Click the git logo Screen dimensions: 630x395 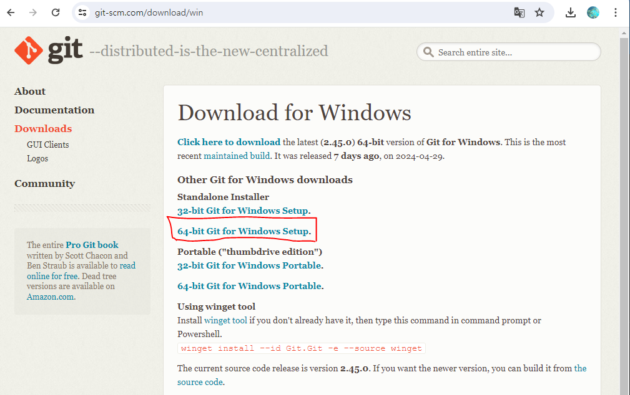(48, 50)
